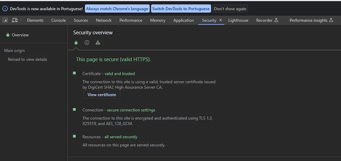Click All resources on this page text
Screen dimensions: 341x161
click(124, 145)
